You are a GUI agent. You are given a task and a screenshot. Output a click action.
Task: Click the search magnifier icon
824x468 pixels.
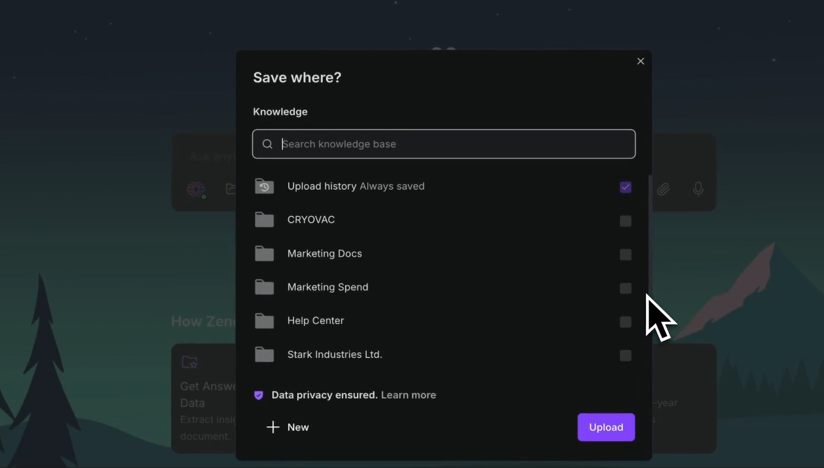[268, 144]
